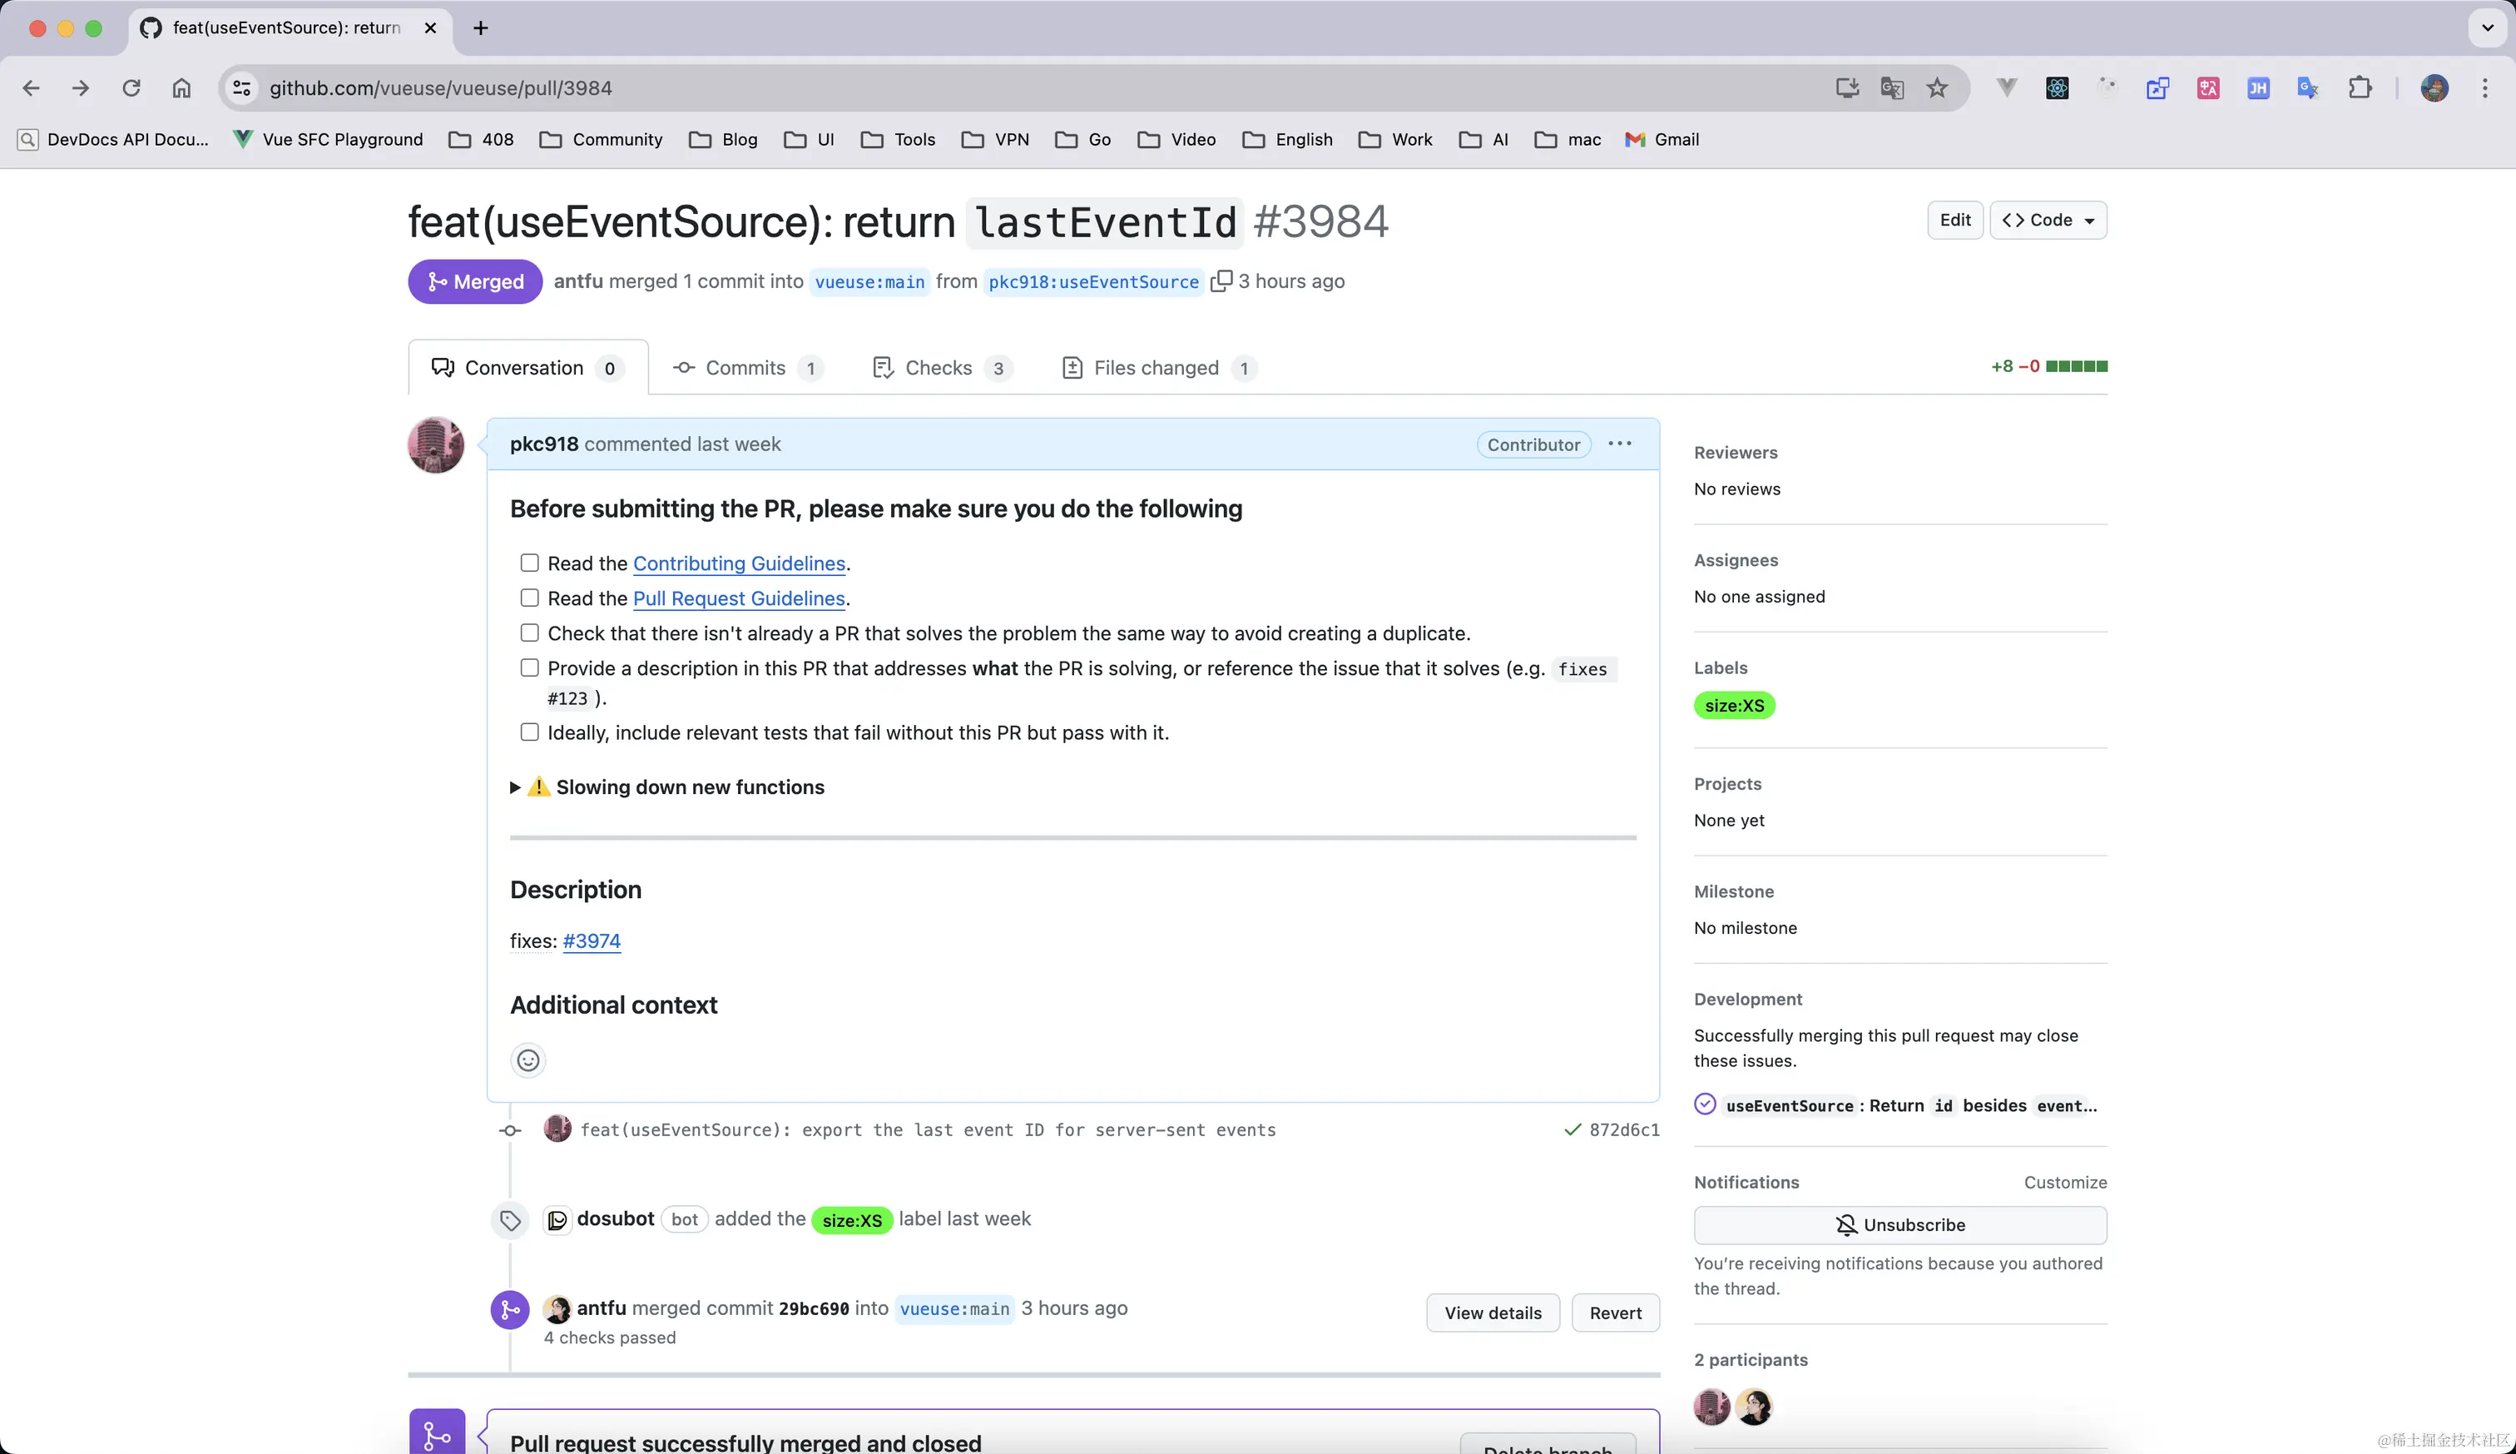This screenshot has height=1454, width=2516.
Task: Open the Tools bookmarks folder
Action: coord(899,140)
